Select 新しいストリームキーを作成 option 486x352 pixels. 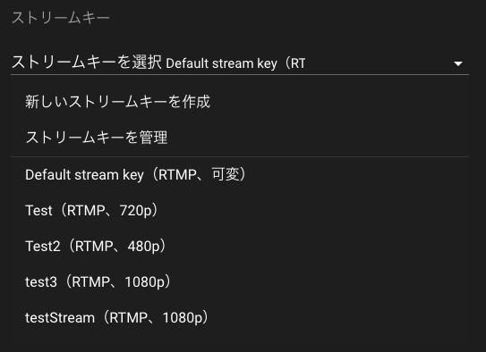(x=240, y=102)
